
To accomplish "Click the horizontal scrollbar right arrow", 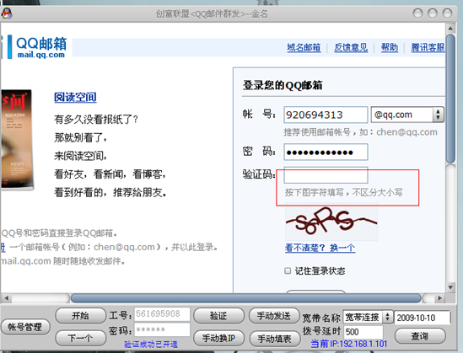I will [439, 298].
